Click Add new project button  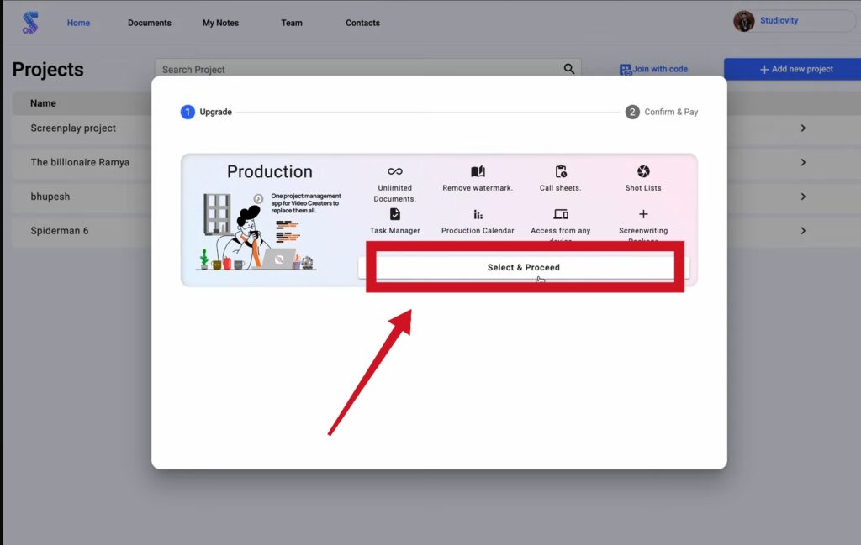[792, 69]
